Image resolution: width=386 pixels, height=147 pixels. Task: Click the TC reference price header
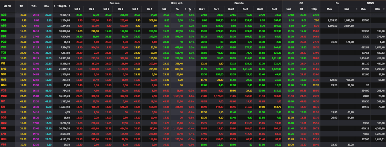coord(21,6)
